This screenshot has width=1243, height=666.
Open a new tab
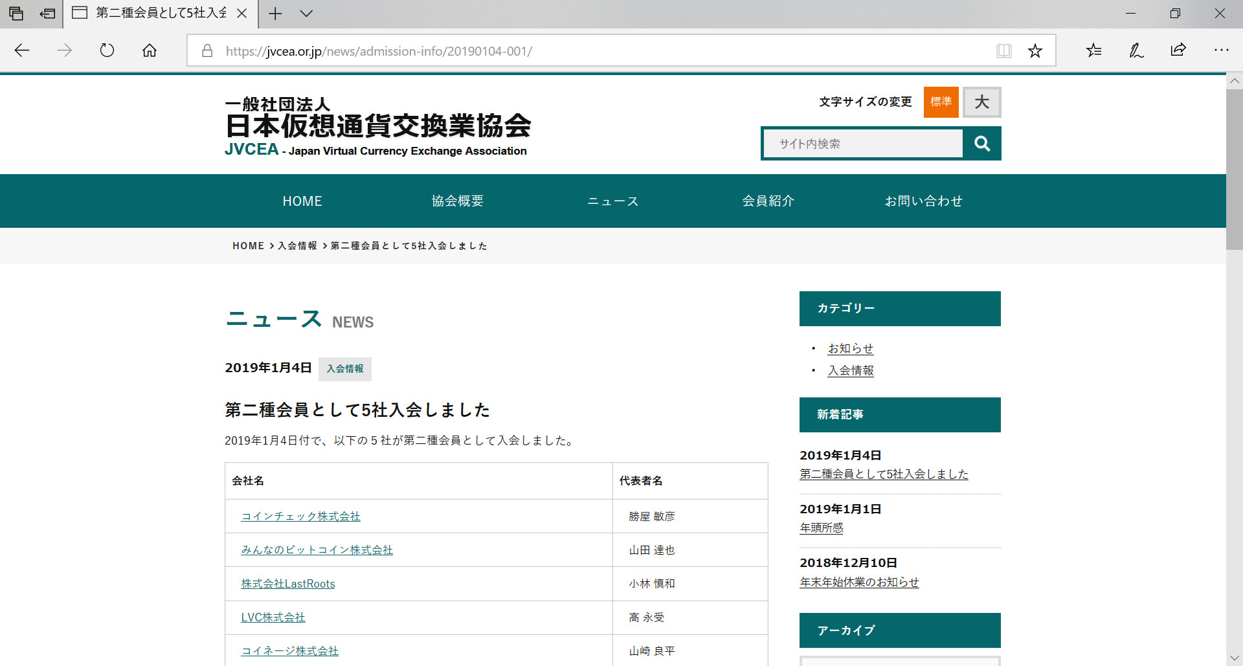pos(275,14)
